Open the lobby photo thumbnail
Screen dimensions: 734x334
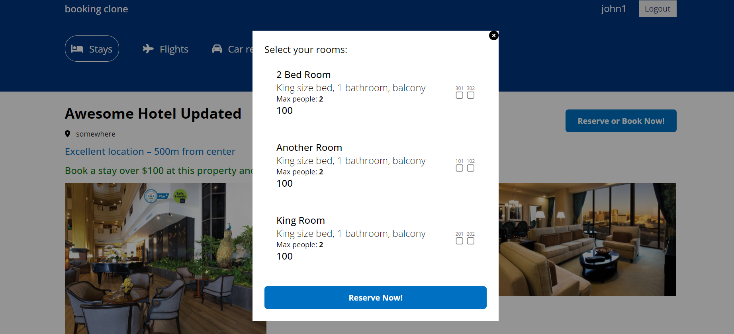click(159, 259)
